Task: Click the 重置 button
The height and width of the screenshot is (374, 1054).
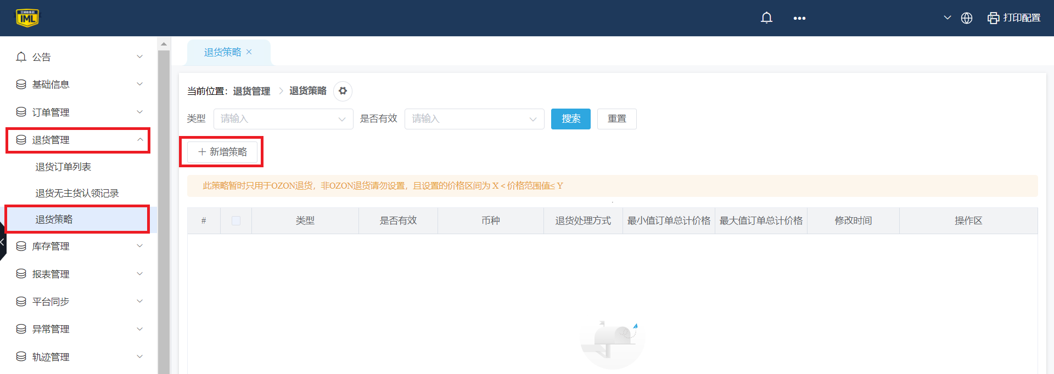Action: tap(617, 119)
